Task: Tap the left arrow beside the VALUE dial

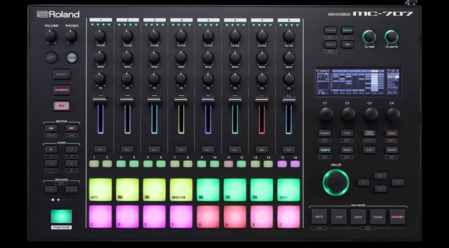Action: (x=363, y=182)
